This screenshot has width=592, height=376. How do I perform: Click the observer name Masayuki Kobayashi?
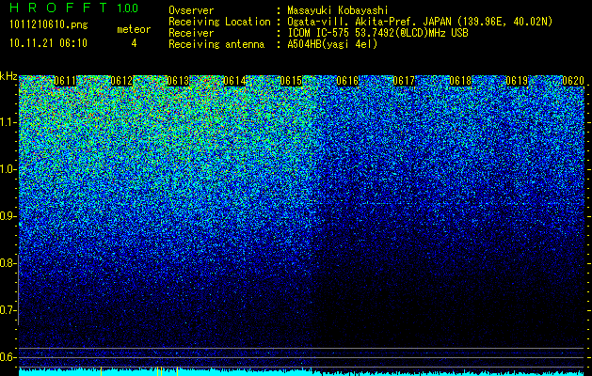tap(338, 10)
